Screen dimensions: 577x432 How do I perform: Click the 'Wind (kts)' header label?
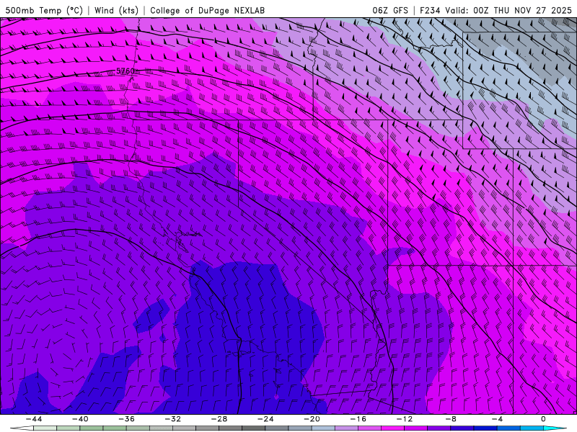point(116,10)
